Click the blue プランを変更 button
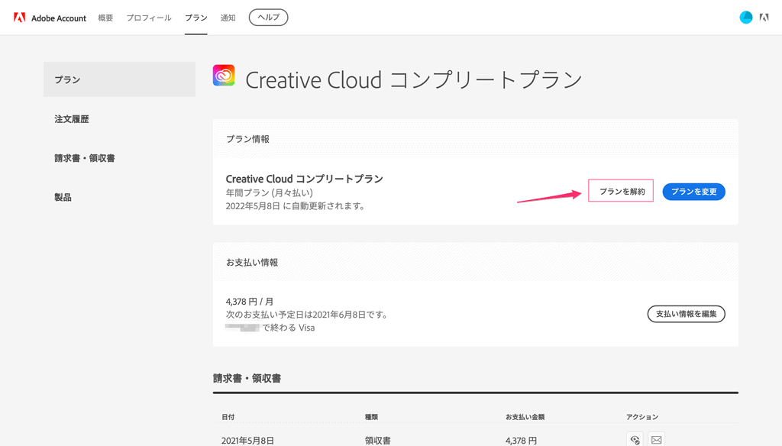Viewport: 782px width, 446px height. (693, 192)
